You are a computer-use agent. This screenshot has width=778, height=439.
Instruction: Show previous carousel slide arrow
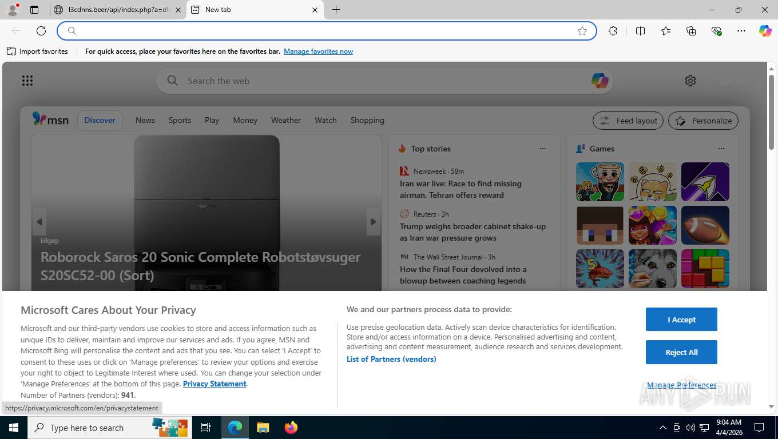[x=39, y=222]
